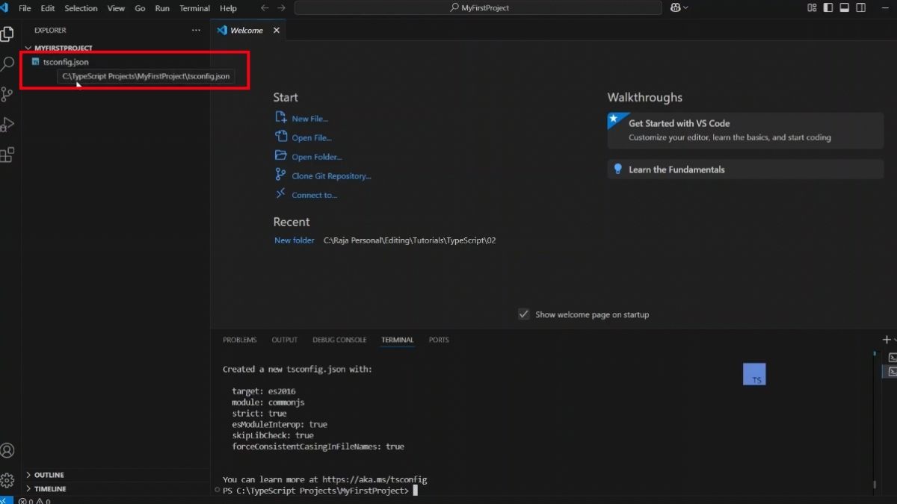This screenshot has height=504, width=897.
Task: Click the New File... link
Action: tap(309, 119)
